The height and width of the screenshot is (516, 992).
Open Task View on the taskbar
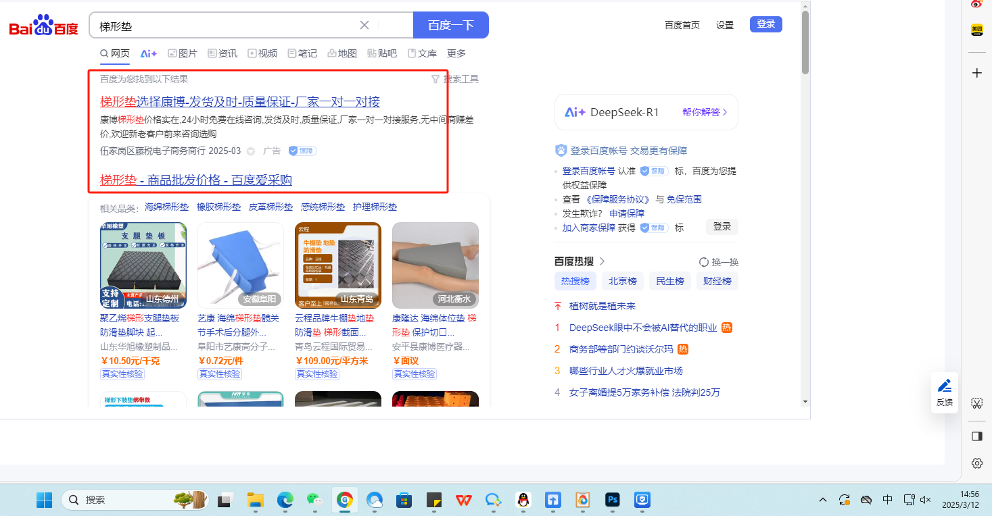[x=224, y=500]
